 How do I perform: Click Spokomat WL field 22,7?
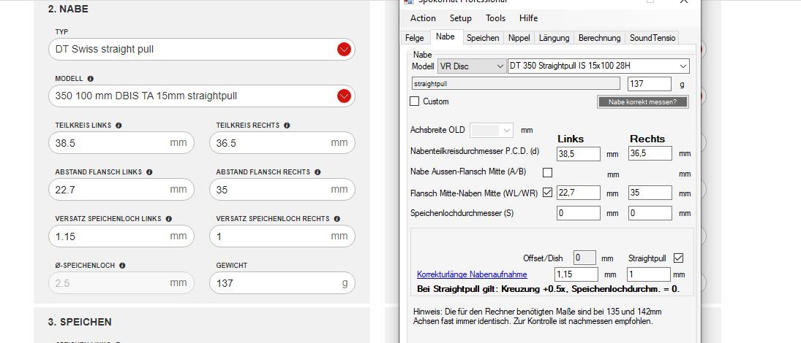click(579, 193)
